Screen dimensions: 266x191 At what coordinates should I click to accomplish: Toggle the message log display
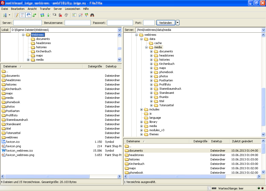17,15
